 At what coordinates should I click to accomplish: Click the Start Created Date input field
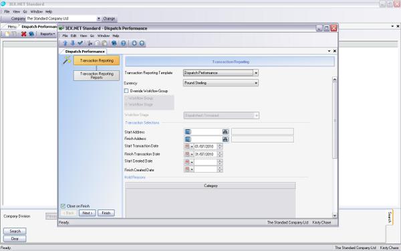pos(206,162)
